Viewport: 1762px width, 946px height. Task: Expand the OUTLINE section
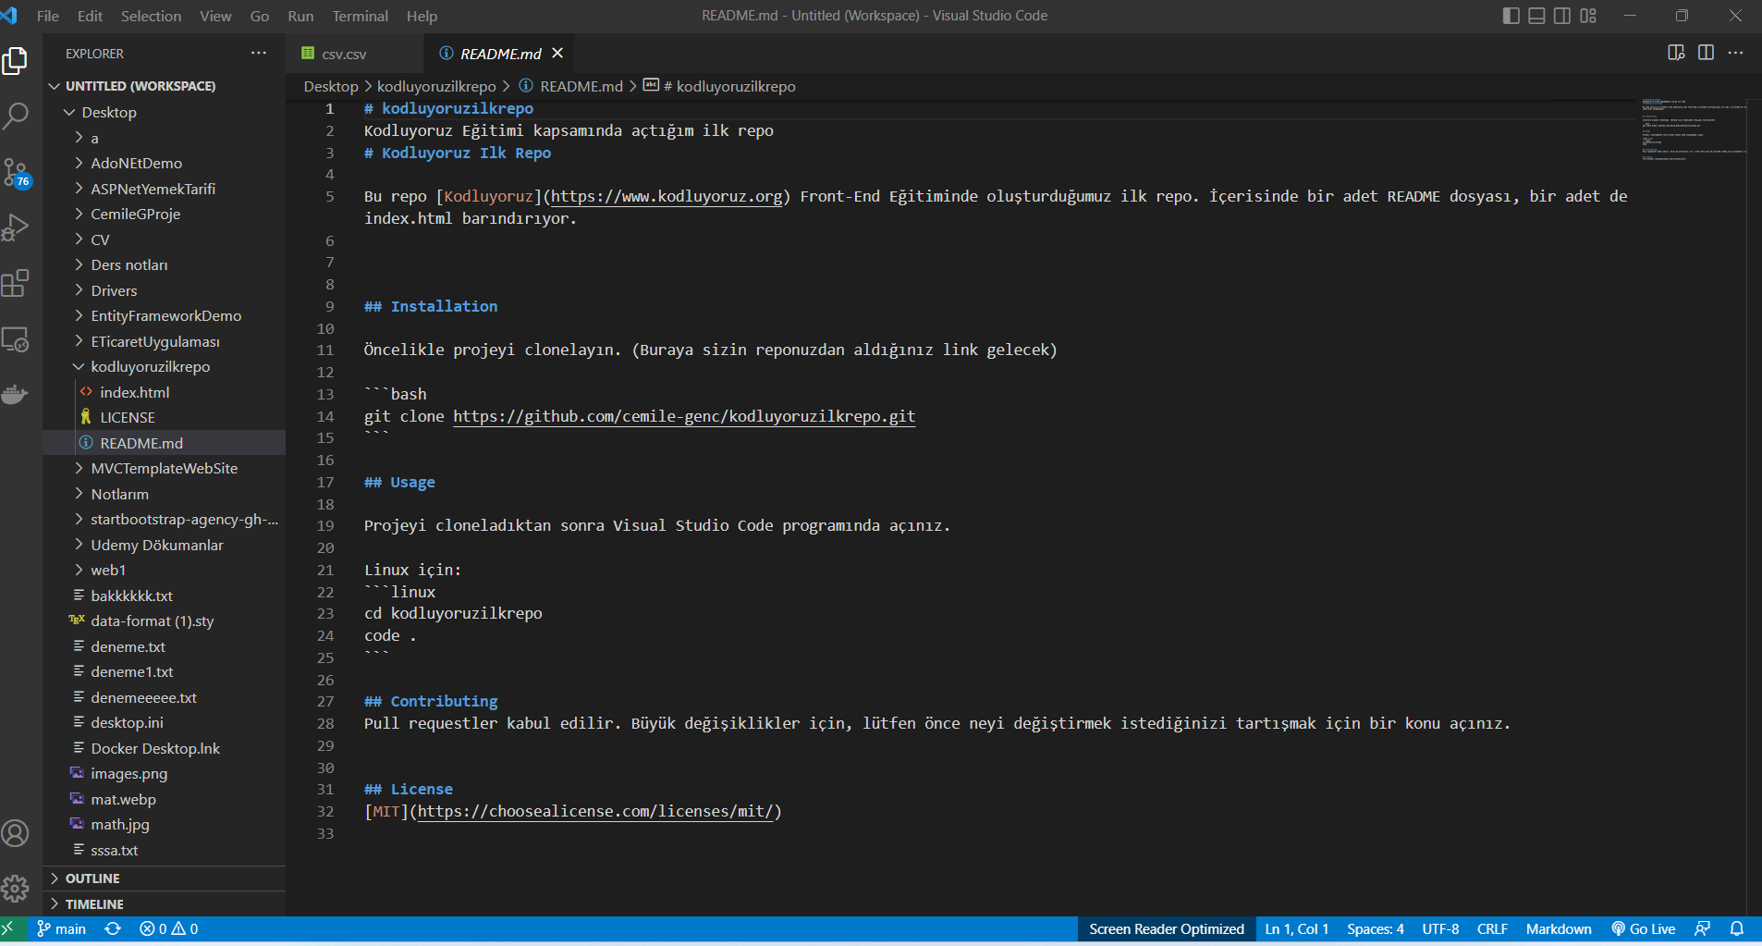pos(165,878)
